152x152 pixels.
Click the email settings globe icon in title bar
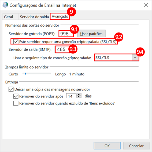pyautogui.click(x=5, y=5)
